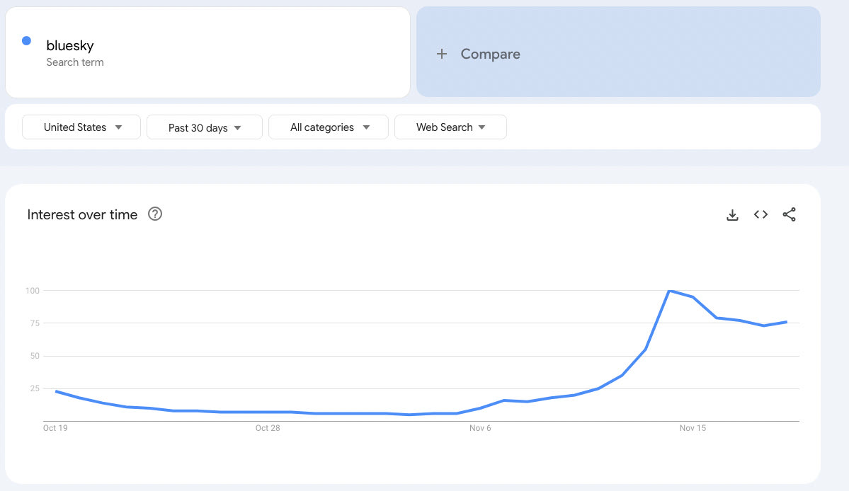
Task: Click the Oct 19 axis label
Action: (55, 428)
